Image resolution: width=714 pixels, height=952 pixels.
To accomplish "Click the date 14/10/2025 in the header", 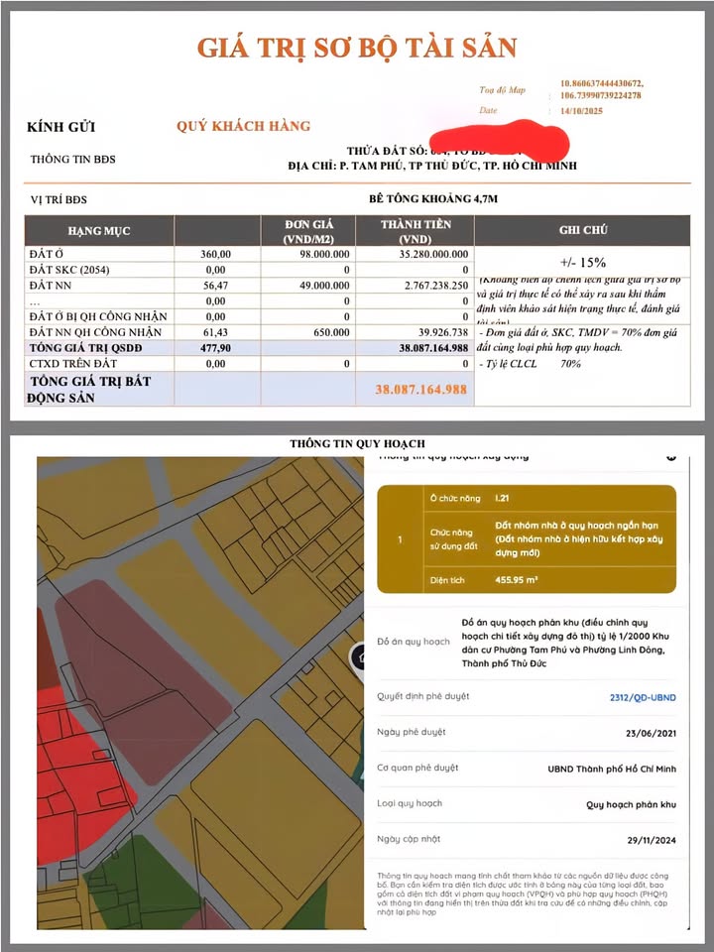I will 585,111.
